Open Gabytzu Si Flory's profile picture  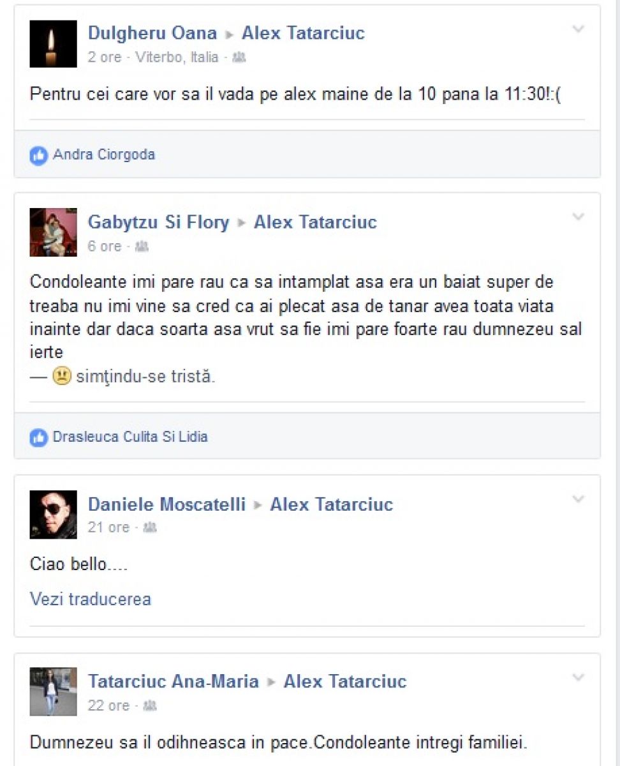click(53, 232)
